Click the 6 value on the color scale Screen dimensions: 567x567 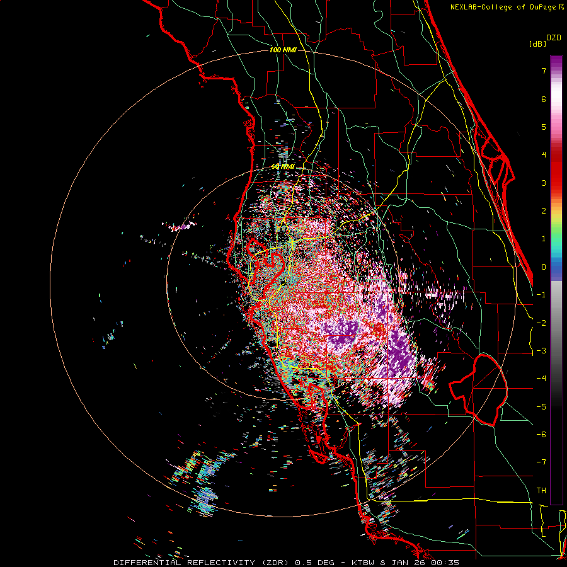pos(544,99)
